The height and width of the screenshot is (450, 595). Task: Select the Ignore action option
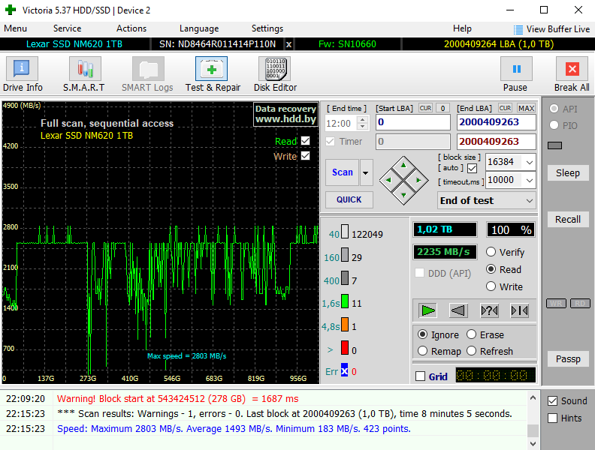pyautogui.click(x=422, y=334)
